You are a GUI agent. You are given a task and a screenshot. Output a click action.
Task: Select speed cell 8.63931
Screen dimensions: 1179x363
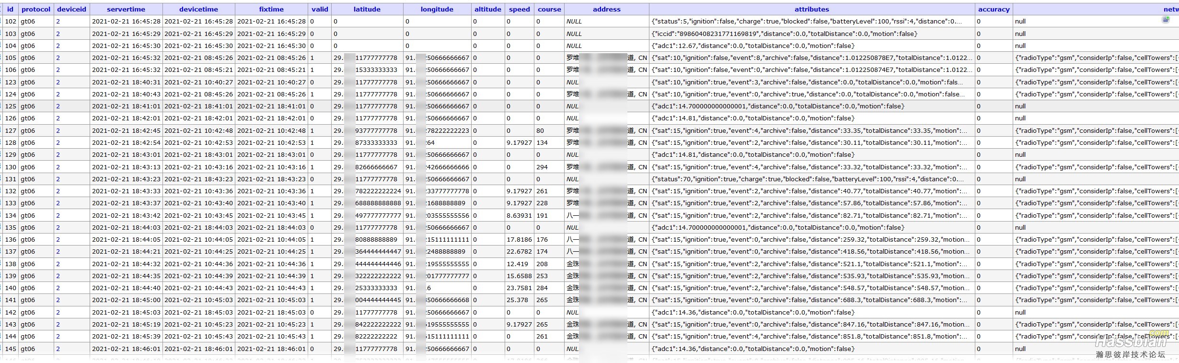click(520, 216)
